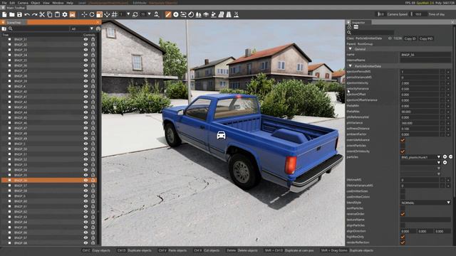This screenshot has height=256, width=456.
Task: Select the Inspector tab
Action: [358, 22]
